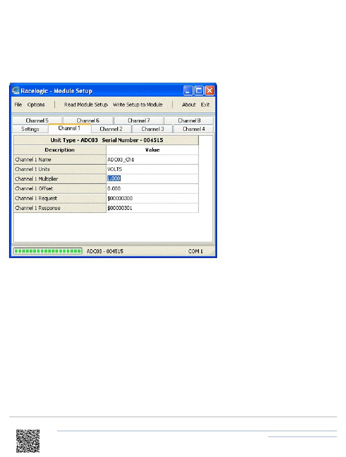This screenshot has height=457, width=346.
Task: Click the Channel 1 Offset value 0.000
Action: click(x=152, y=188)
